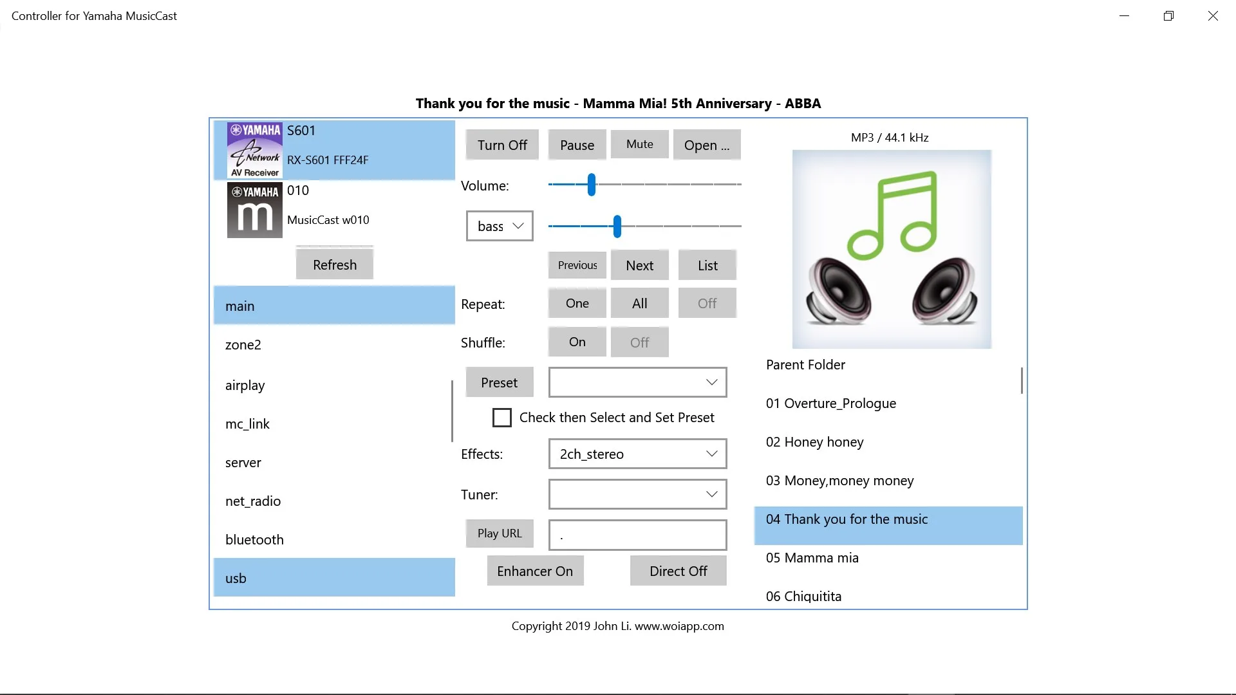Play 06 Chiquitita
Viewport: 1236px width, 695px height.
click(x=888, y=597)
